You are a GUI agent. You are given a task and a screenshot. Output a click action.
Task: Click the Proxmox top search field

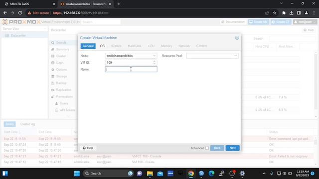(x=101, y=22)
